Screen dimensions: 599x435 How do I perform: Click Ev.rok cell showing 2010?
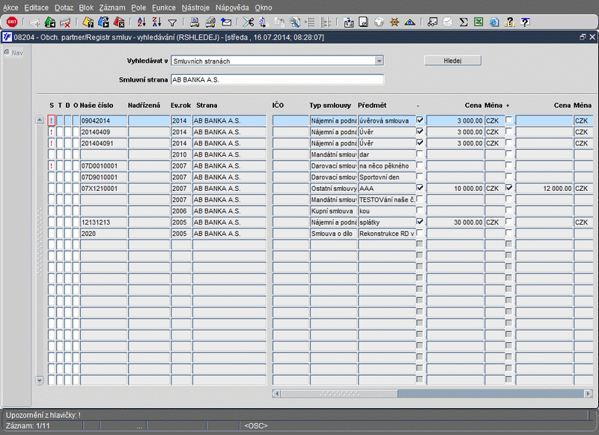click(181, 154)
